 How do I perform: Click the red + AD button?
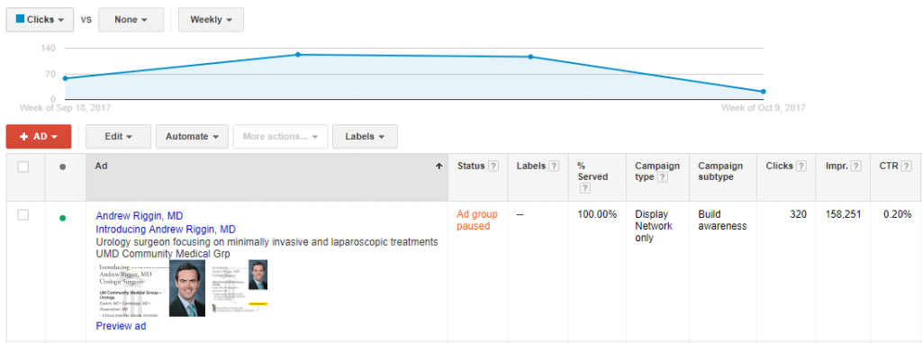(39, 137)
